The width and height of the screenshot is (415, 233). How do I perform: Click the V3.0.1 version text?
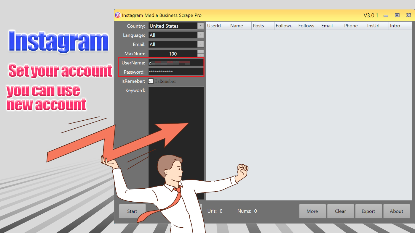coord(371,15)
